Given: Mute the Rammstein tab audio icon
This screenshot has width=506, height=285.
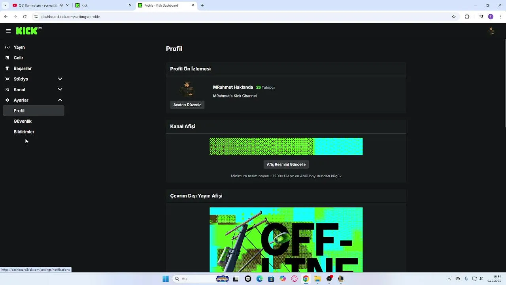Looking at the screenshot, I should coord(61,6).
